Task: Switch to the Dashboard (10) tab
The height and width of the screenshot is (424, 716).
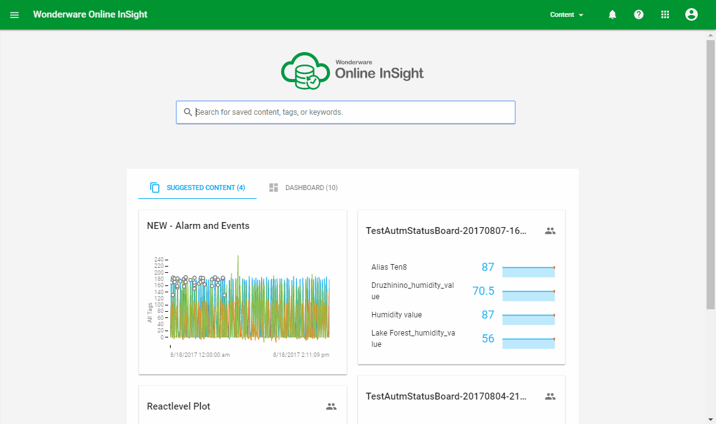Action: (x=303, y=188)
